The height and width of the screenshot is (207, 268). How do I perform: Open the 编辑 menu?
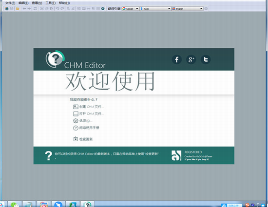(x=23, y=3)
